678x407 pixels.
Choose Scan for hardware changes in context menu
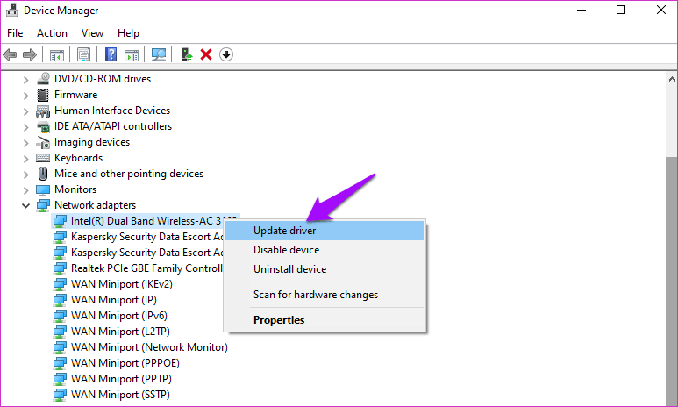click(x=325, y=295)
